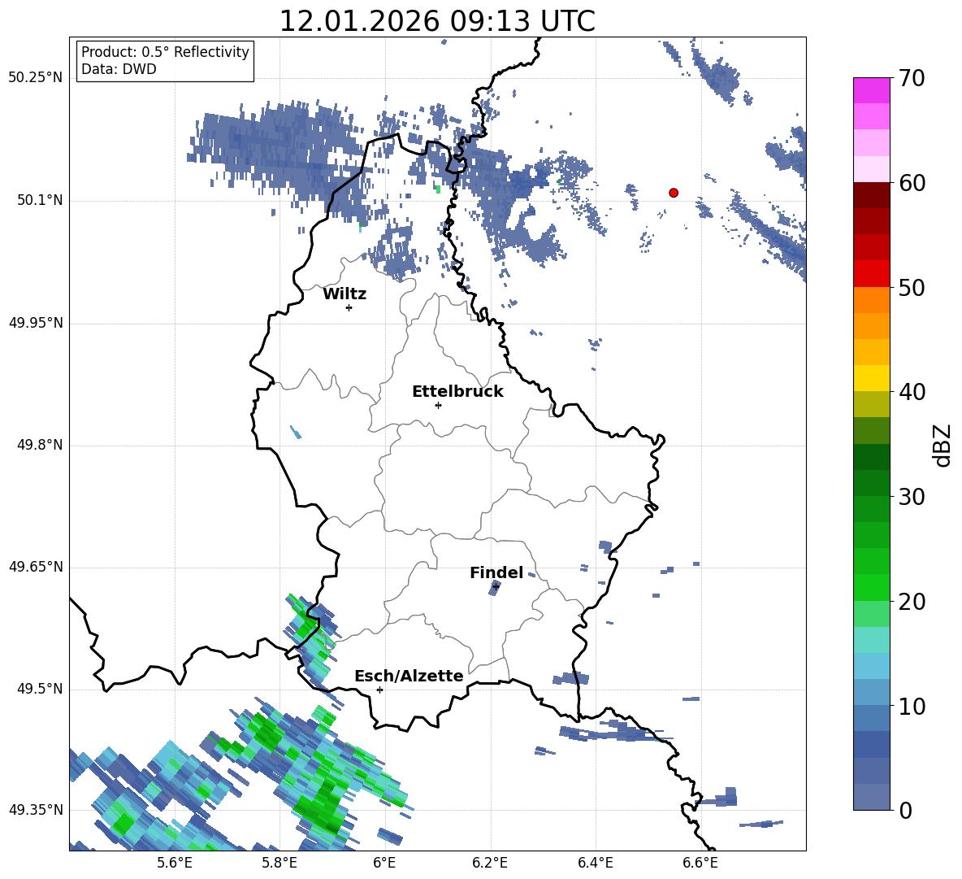
Task: Click the colorbar tick value 40
Action: click(x=912, y=392)
